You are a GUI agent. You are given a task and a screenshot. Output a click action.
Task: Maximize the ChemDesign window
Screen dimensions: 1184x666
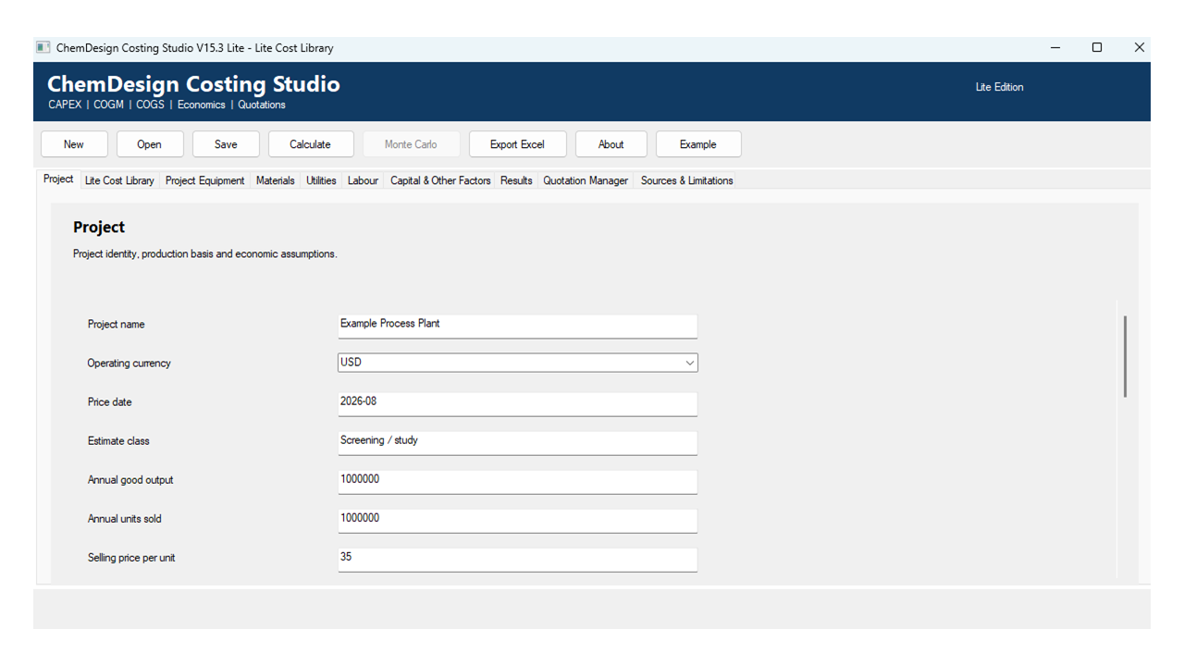tap(1097, 47)
